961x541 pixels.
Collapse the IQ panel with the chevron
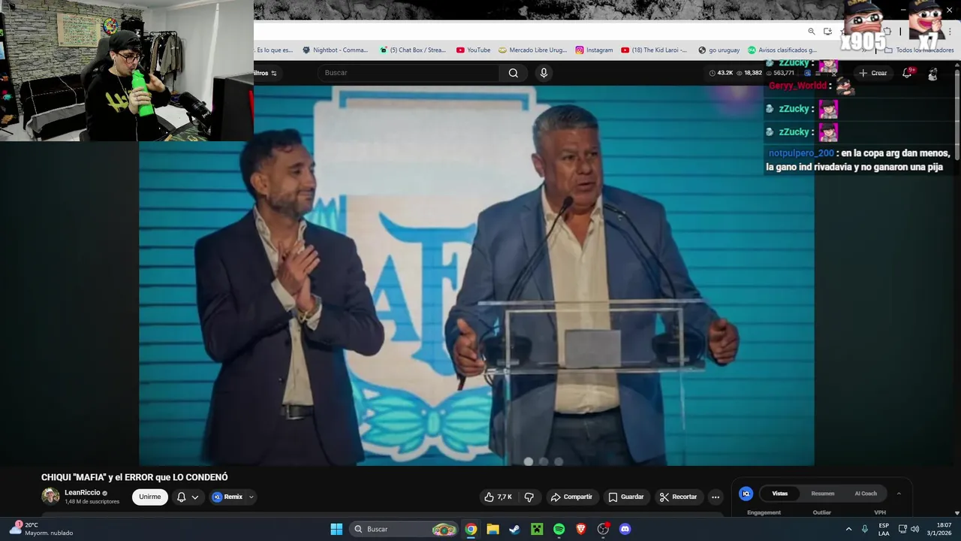coord(899,494)
